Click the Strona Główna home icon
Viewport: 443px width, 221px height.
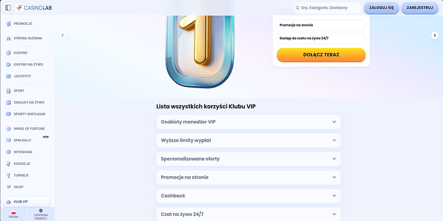pyautogui.click(x=8, y=38)
